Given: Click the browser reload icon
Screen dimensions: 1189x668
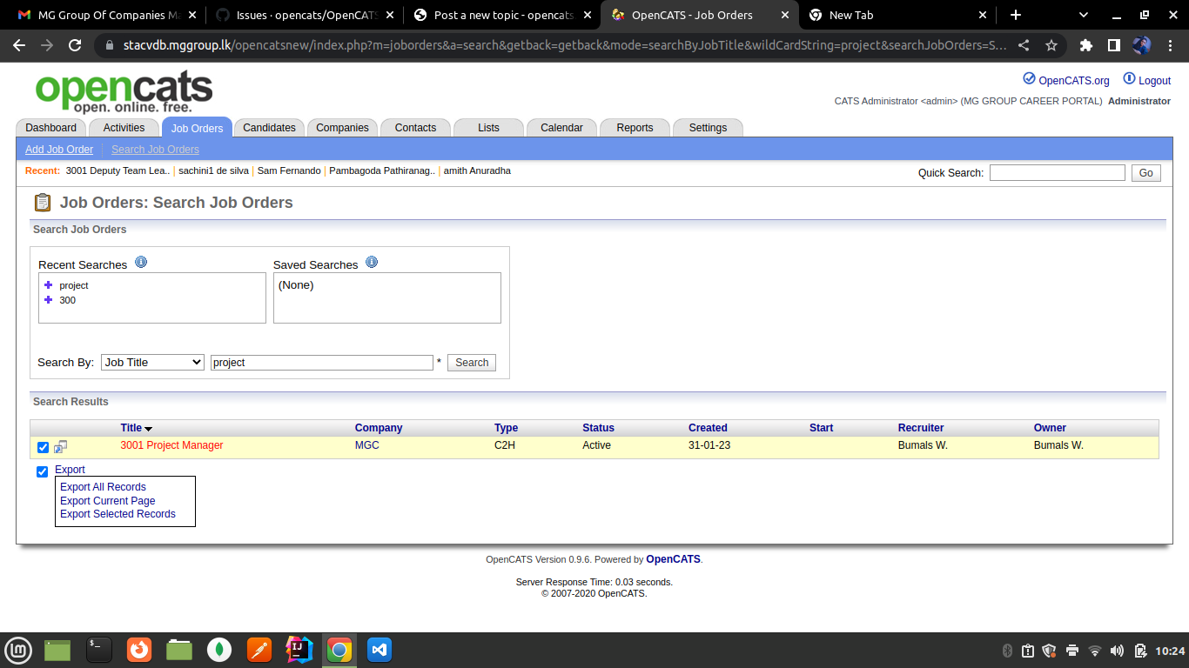Looking at the screenshot, I should [x=75, y=46].
